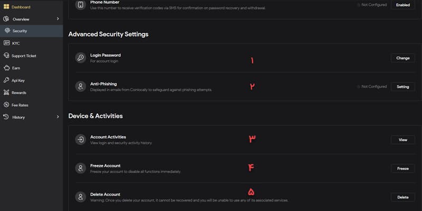Open Anti-Phishing via the Setting button
The width and height of the screenshot is (422, 211).
coord(402,87)
